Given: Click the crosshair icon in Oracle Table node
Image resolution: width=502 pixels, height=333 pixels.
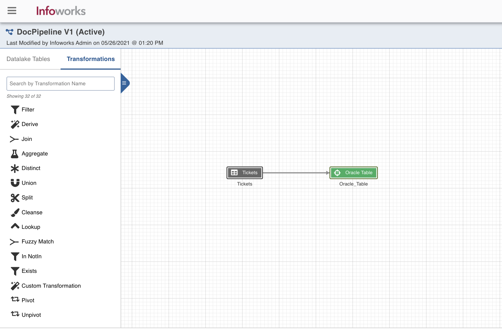Looking at the screenshot, I should pos(337,173).
